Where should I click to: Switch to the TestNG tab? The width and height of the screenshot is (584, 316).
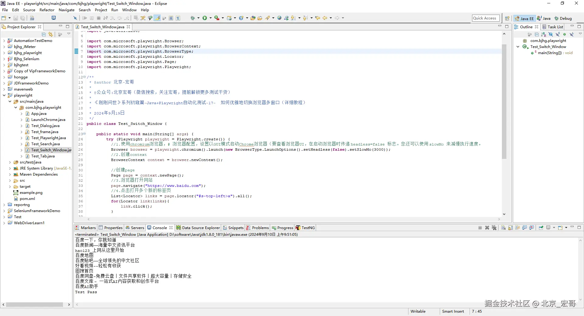point(305,228)
